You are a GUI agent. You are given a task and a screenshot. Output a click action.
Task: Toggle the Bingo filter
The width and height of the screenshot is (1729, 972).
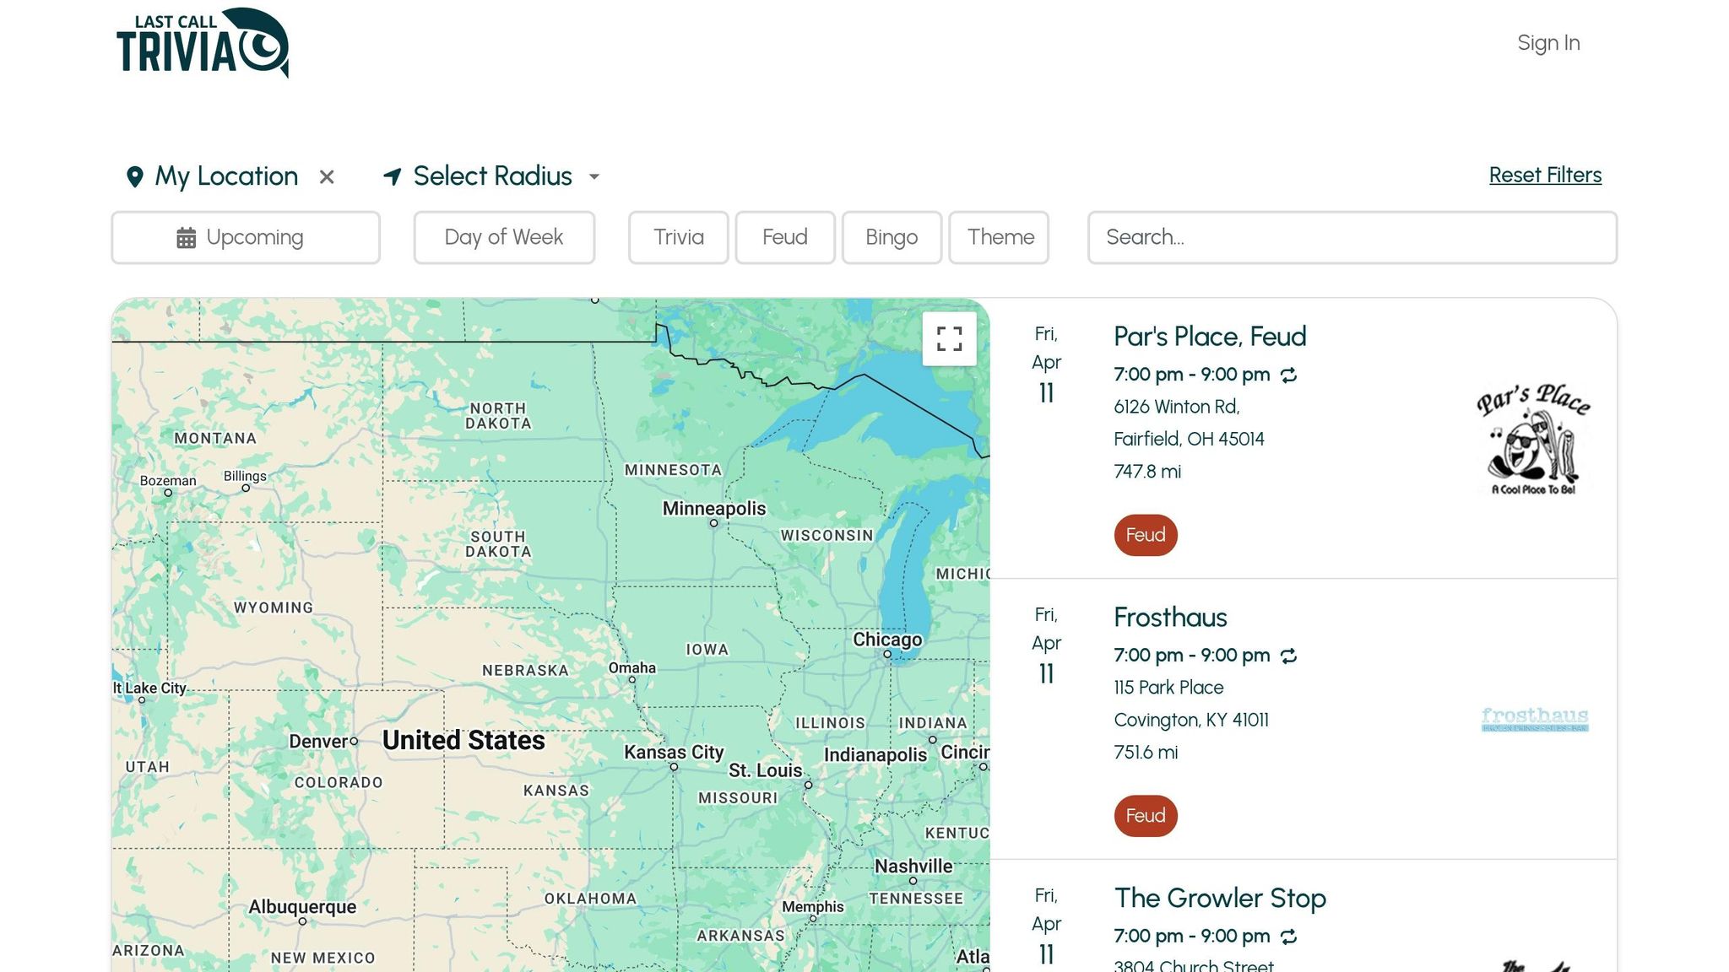pyautogui.click(x=892, y=237)
